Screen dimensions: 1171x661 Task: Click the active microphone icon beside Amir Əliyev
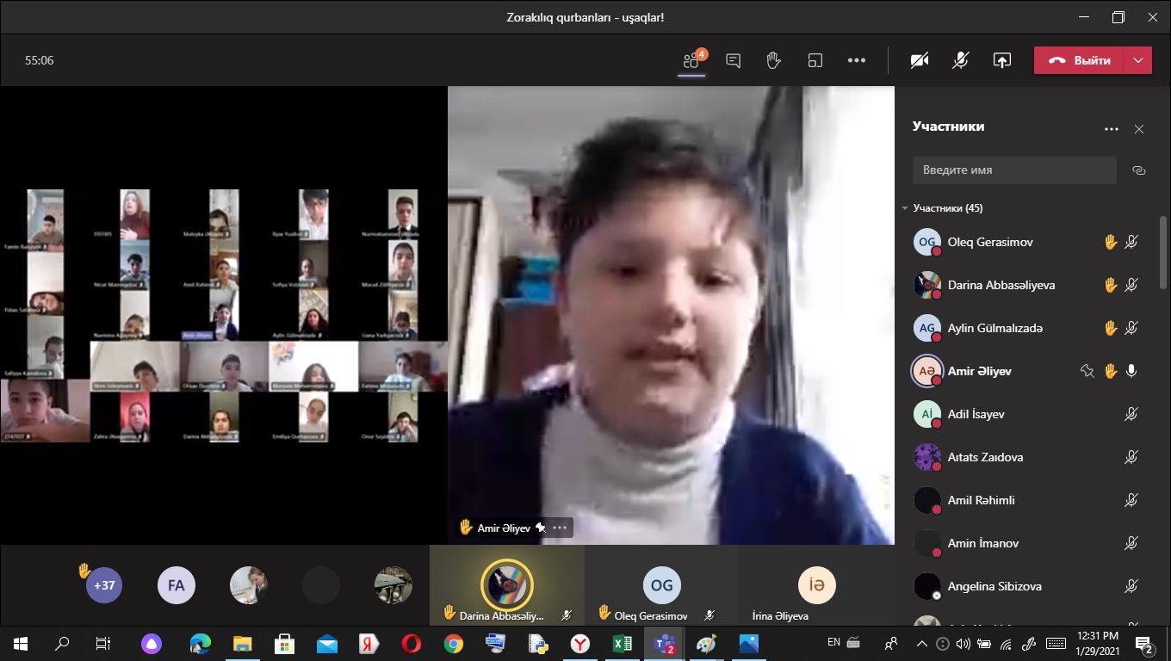click(x=1132, y=371)
